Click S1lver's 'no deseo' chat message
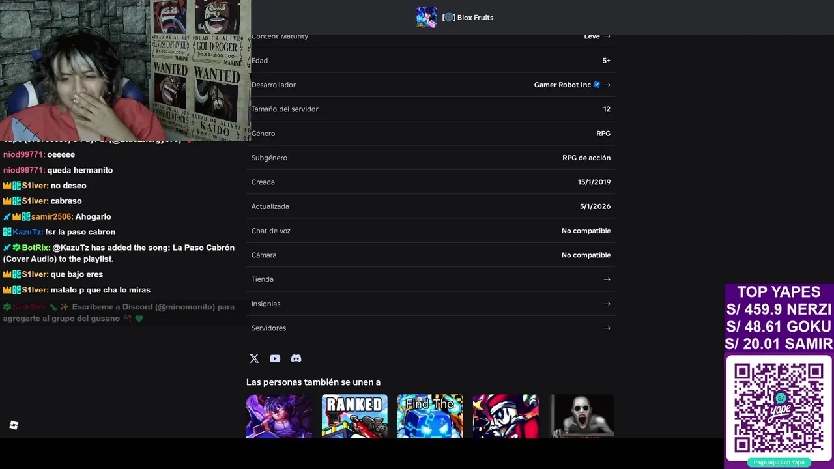 coord(68,186)
